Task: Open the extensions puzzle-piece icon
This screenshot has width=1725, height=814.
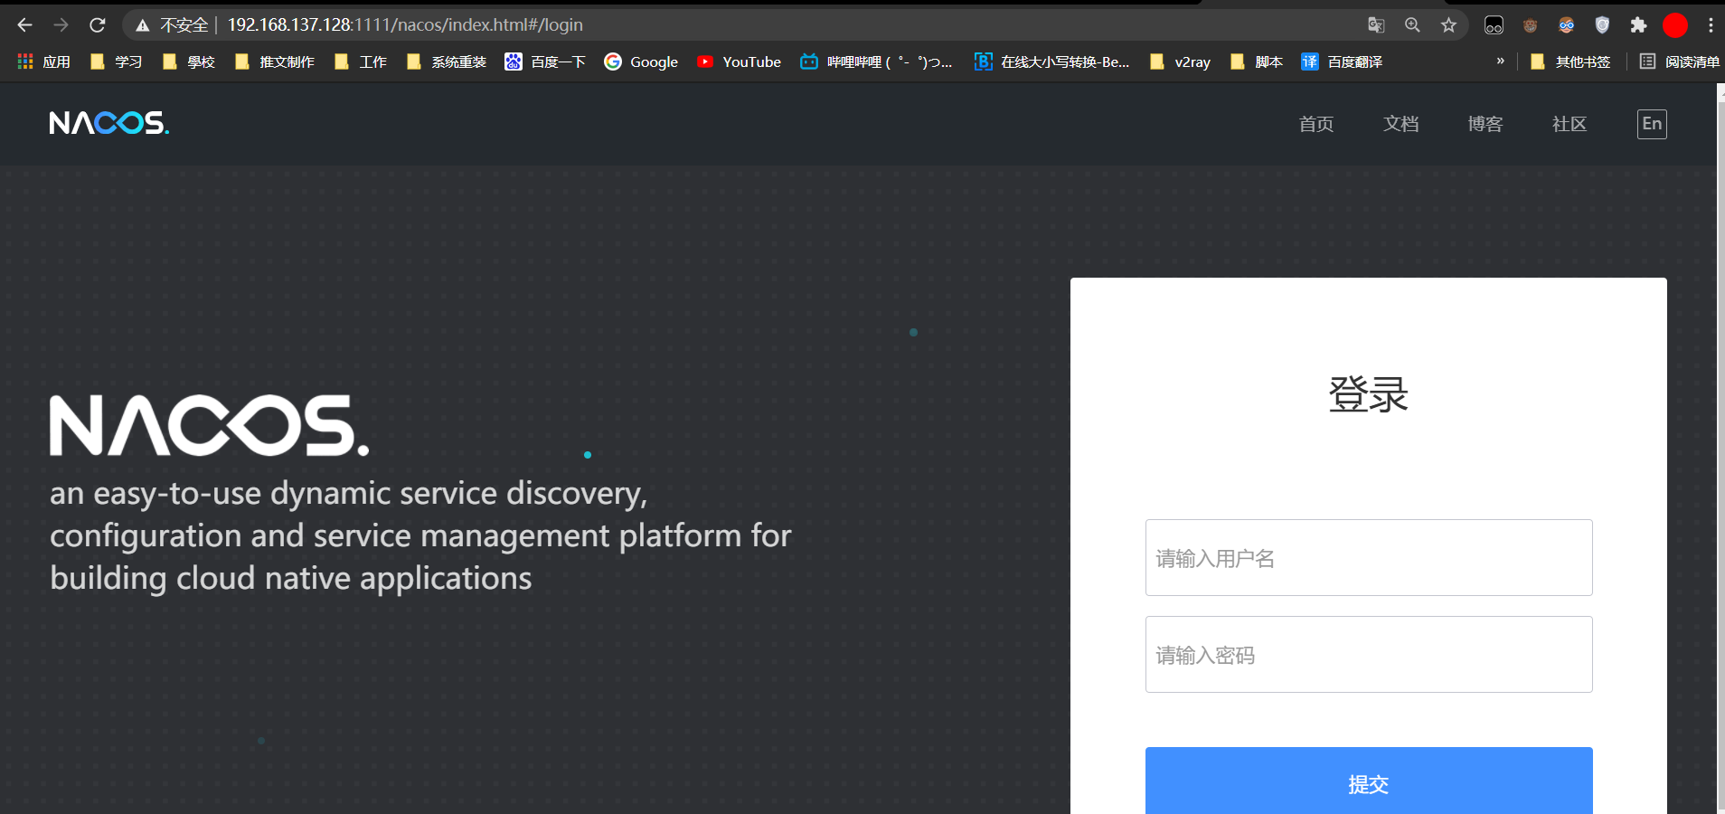Action: tap(1638, 25)
